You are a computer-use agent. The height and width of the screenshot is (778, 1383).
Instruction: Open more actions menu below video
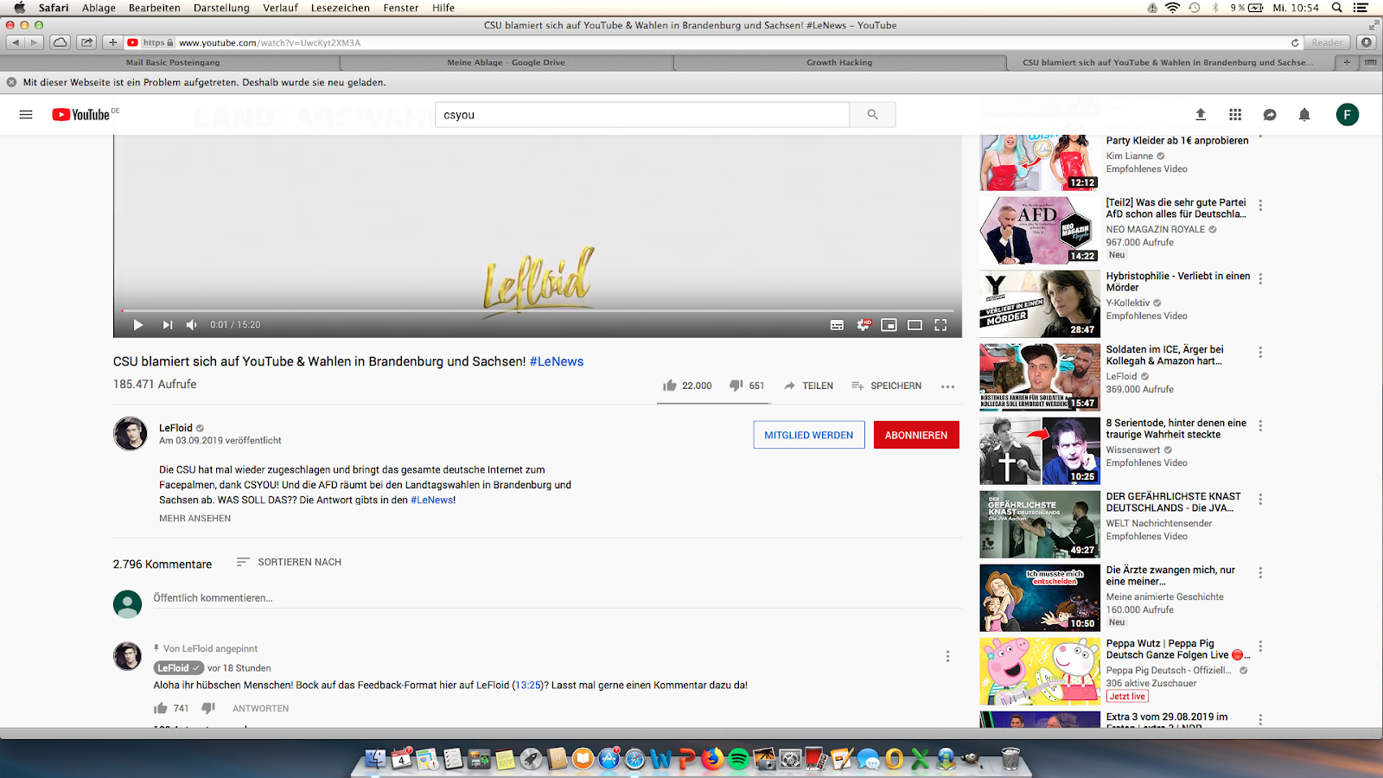point(947,386)
